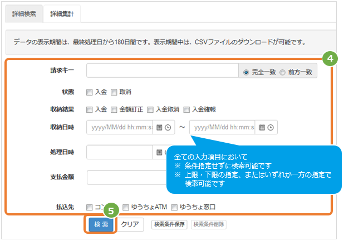Check 入金 in the 状態 row
This screenshot has height=241, width=344.
[x=89, y=92]
